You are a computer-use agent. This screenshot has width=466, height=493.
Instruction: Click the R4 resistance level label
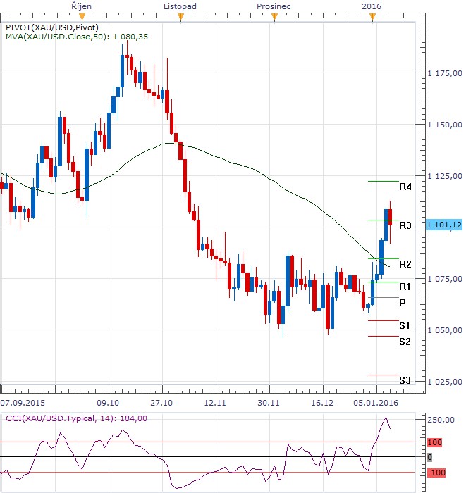point(405,187)
